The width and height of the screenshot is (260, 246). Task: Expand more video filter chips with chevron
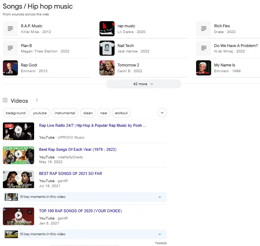tap(162, 113)
